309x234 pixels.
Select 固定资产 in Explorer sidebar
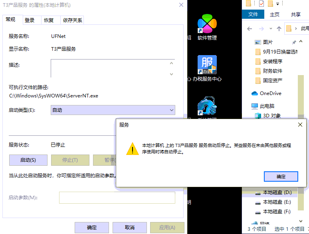[x=273, y=81]
